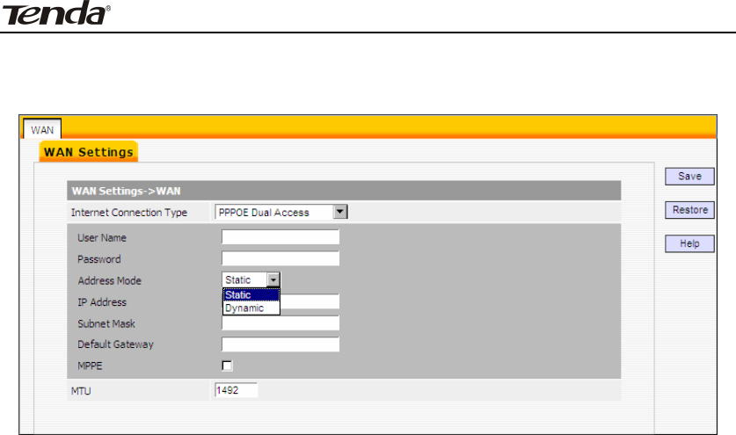The image size is (736, 435).
Task: Click the 'Internet Connection Type' label
Action: coord(129,213)
